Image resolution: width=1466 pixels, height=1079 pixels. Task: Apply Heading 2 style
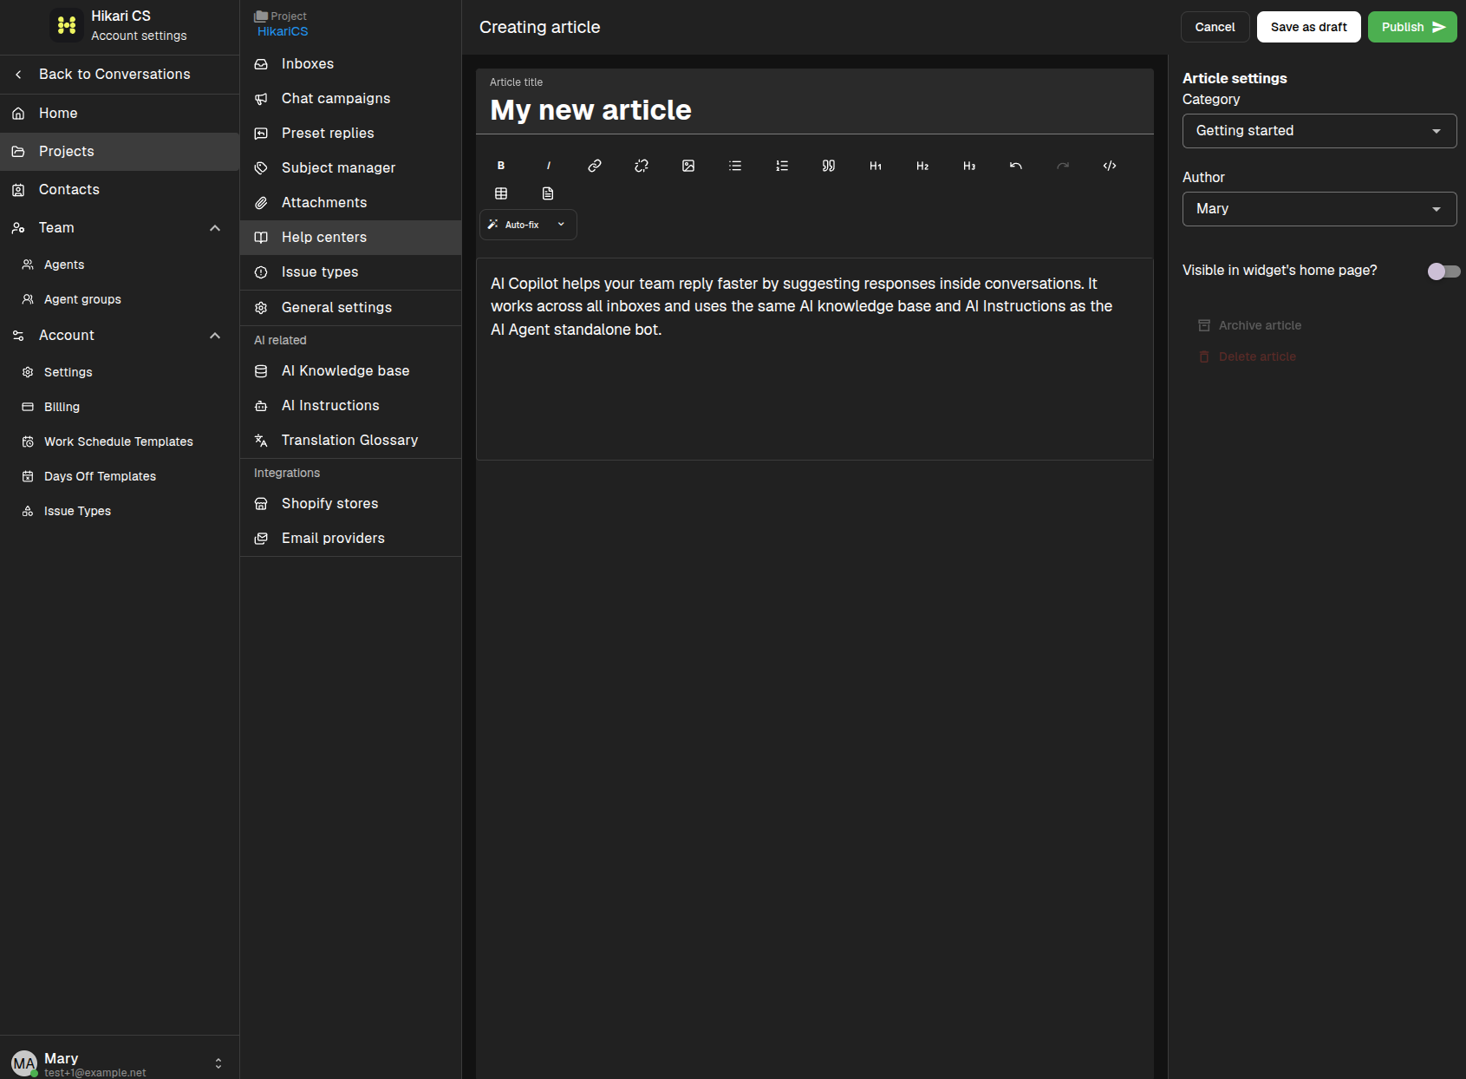pyautogui.click(x=922, y=166)
